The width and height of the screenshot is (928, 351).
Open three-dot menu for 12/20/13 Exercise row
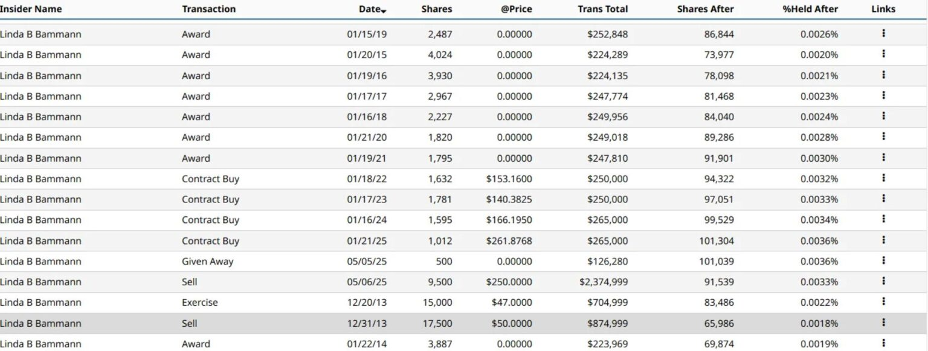click(883, 302)
